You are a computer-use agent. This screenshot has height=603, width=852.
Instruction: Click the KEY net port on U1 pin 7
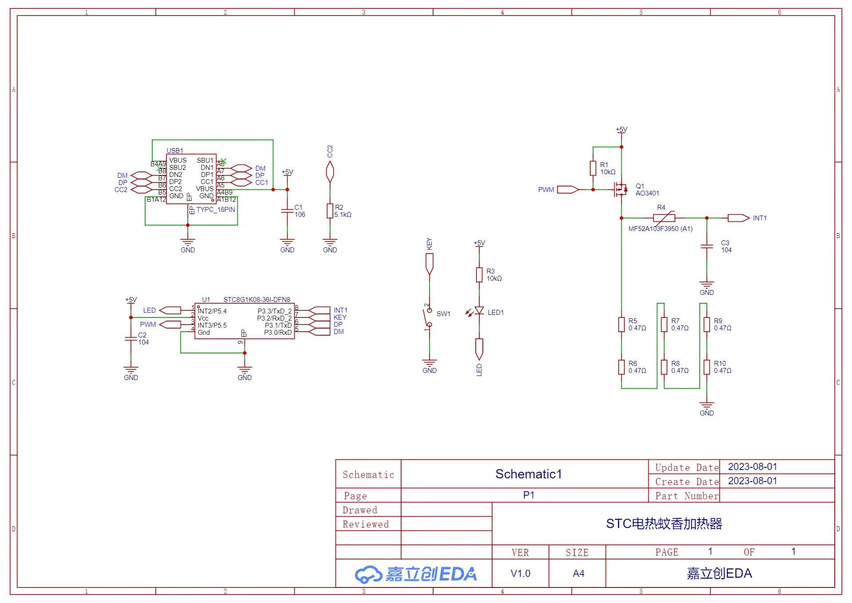pos(319,317)
